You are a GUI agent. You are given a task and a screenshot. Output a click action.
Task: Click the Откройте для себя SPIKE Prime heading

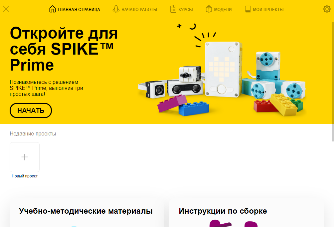coord(64,49)
